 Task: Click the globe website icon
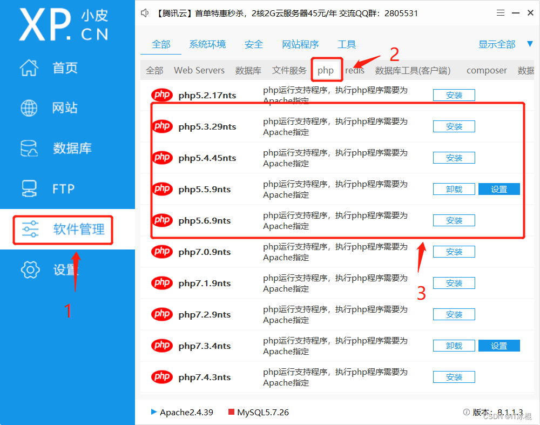(29, 108)
